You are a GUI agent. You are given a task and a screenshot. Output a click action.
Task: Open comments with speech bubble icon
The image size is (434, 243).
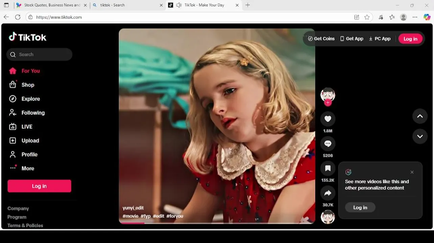tap(328, 144)
